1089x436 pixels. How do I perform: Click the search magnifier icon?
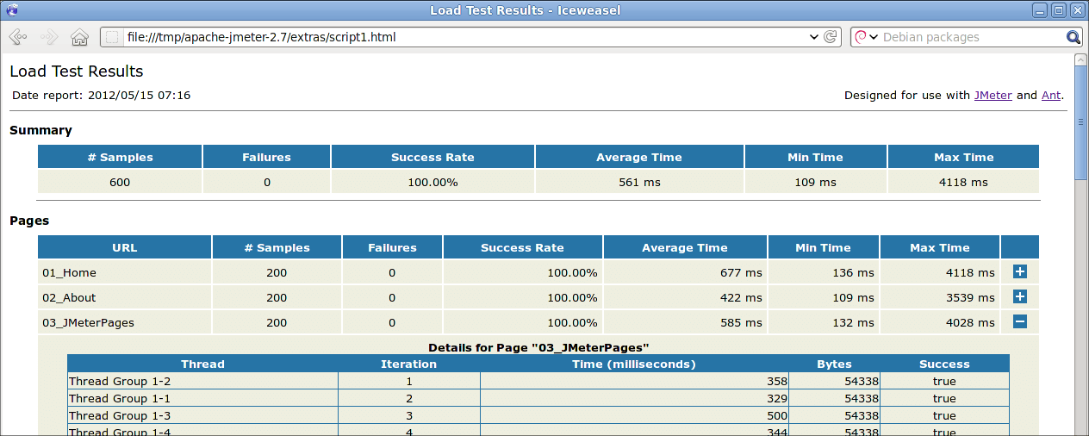[x=1073, y=37]
